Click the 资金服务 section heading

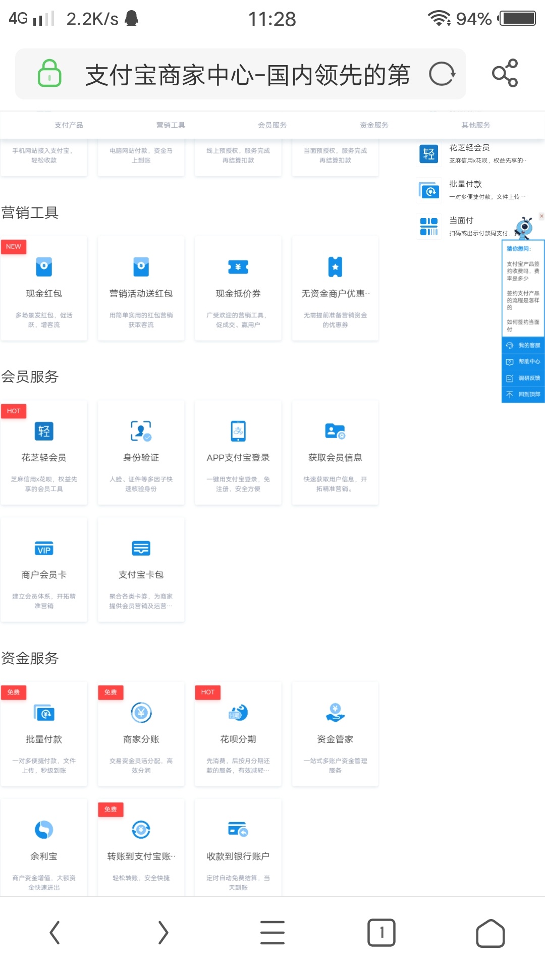point(30,658)
